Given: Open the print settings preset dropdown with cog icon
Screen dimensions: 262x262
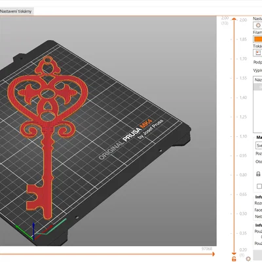Looking at the screenshot, I should click(x=257, y=26).
